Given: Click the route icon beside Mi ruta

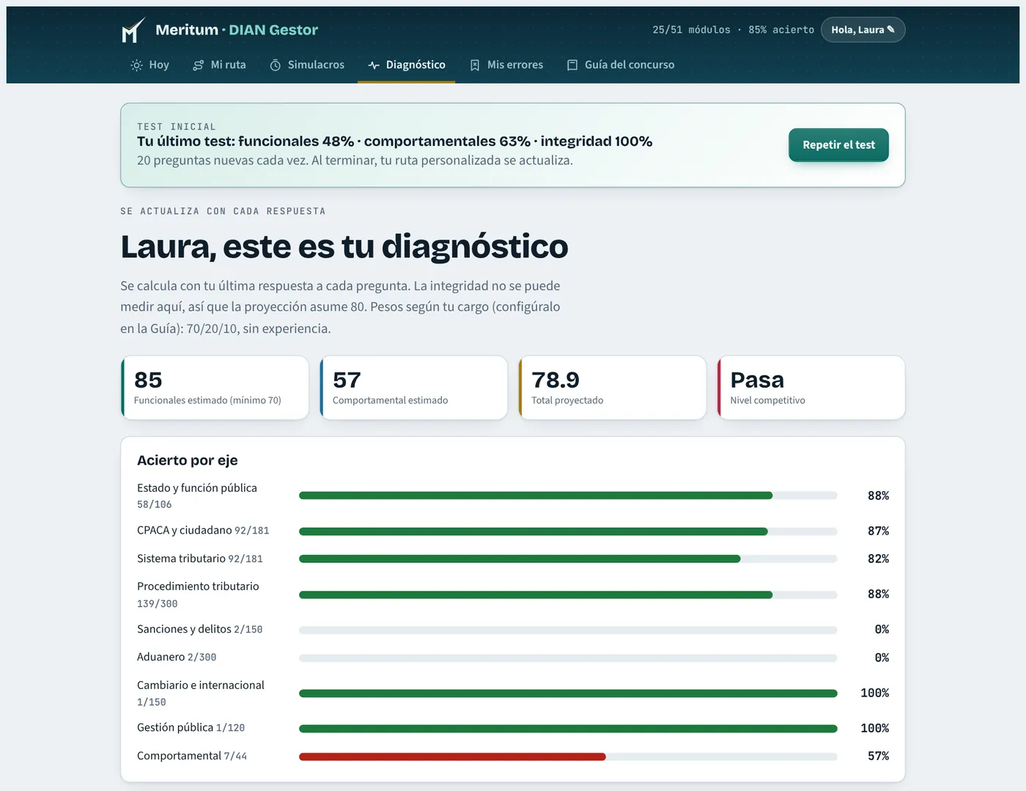Looking at the screenshot, I should [x=198, y=65].
